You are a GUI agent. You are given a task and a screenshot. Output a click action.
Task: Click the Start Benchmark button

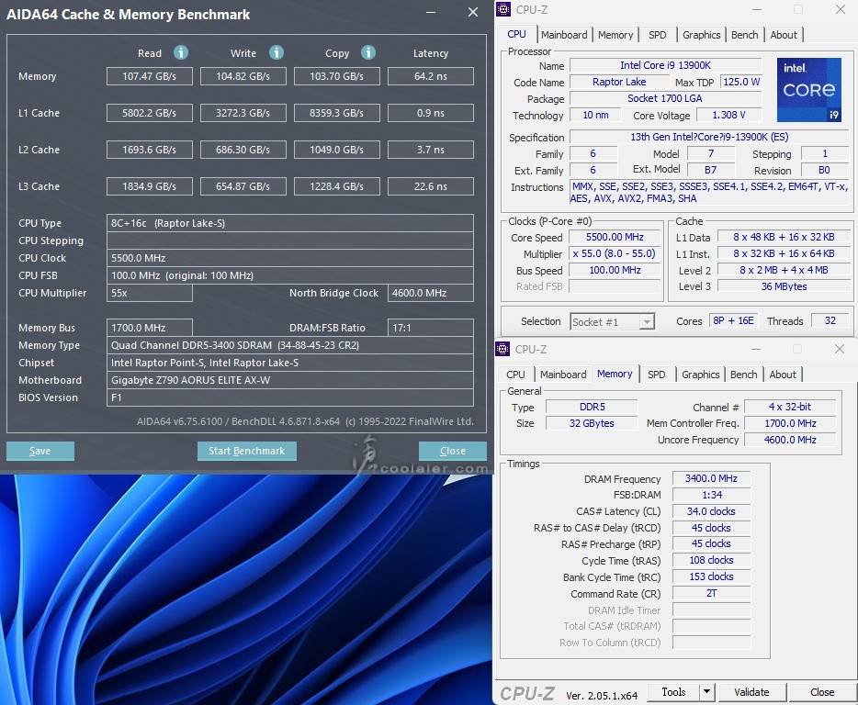click(246, 451)
